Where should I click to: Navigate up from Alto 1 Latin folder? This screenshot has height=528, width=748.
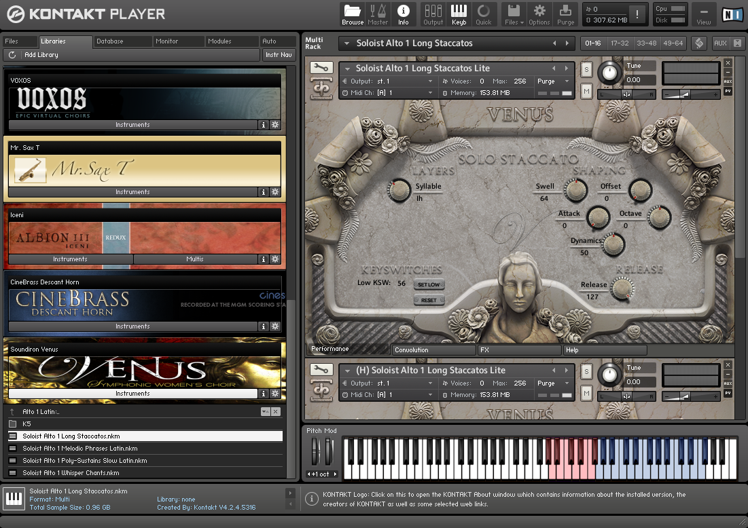12,412
